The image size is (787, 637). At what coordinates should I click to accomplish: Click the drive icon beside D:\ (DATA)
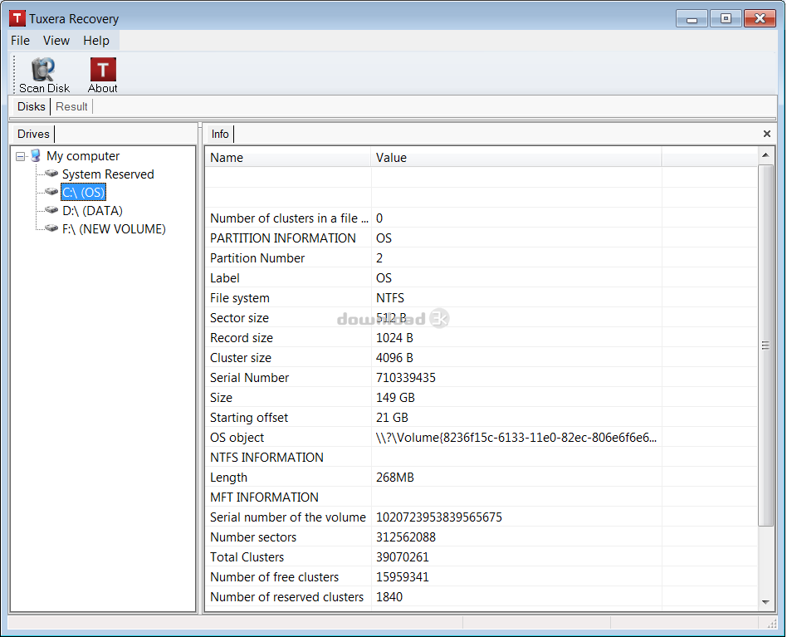tap(51, 210)
